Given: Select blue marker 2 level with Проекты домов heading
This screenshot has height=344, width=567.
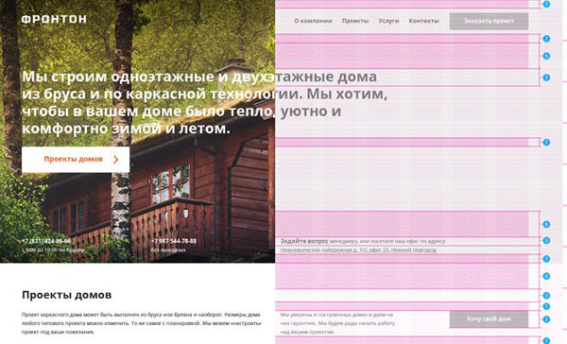Looking at the screenshot, I should [546, 296].
